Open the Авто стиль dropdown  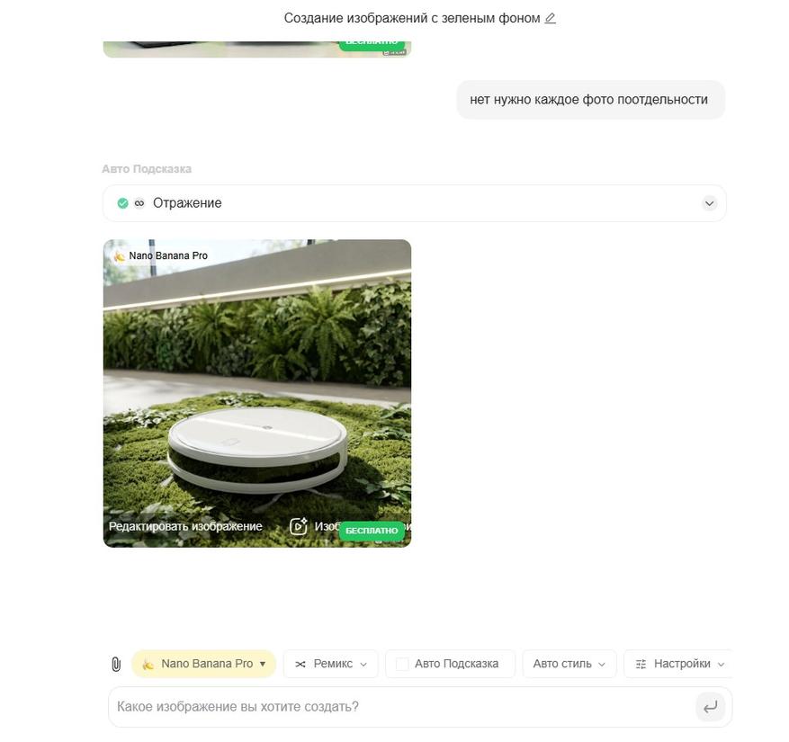point(569,664)
